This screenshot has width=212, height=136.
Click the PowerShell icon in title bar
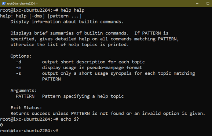click(x=4, y=4)
